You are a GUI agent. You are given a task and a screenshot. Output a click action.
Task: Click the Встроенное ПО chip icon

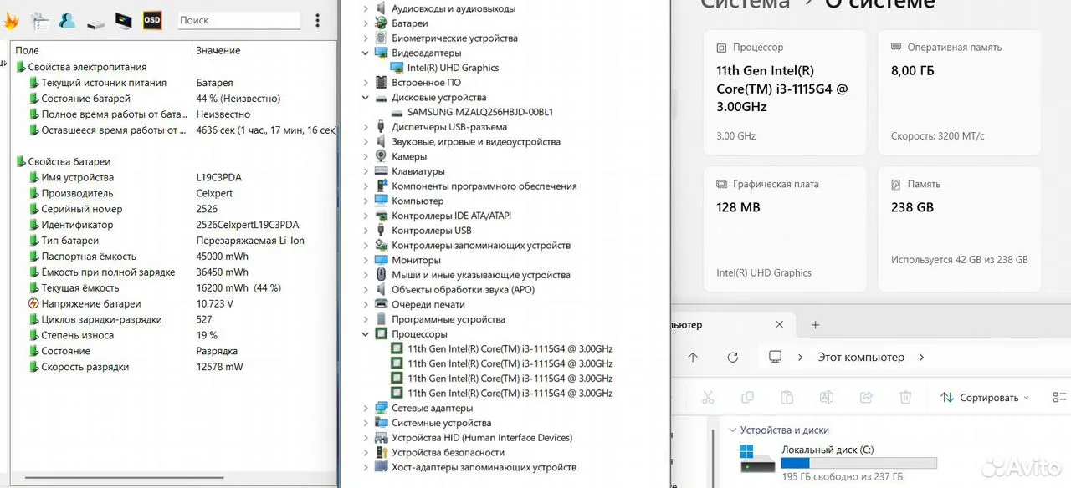pyautogui.click(x=382, y=83)
